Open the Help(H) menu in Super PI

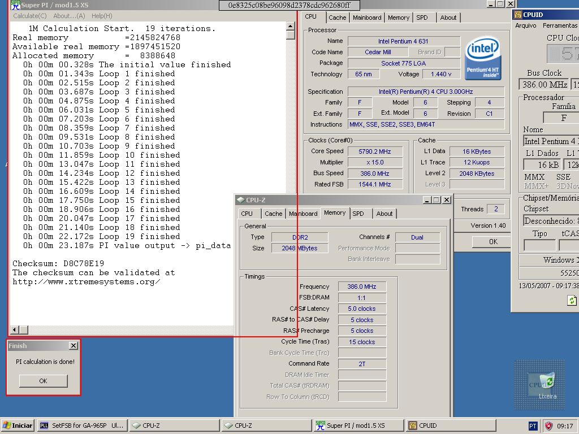coord(102,16)
